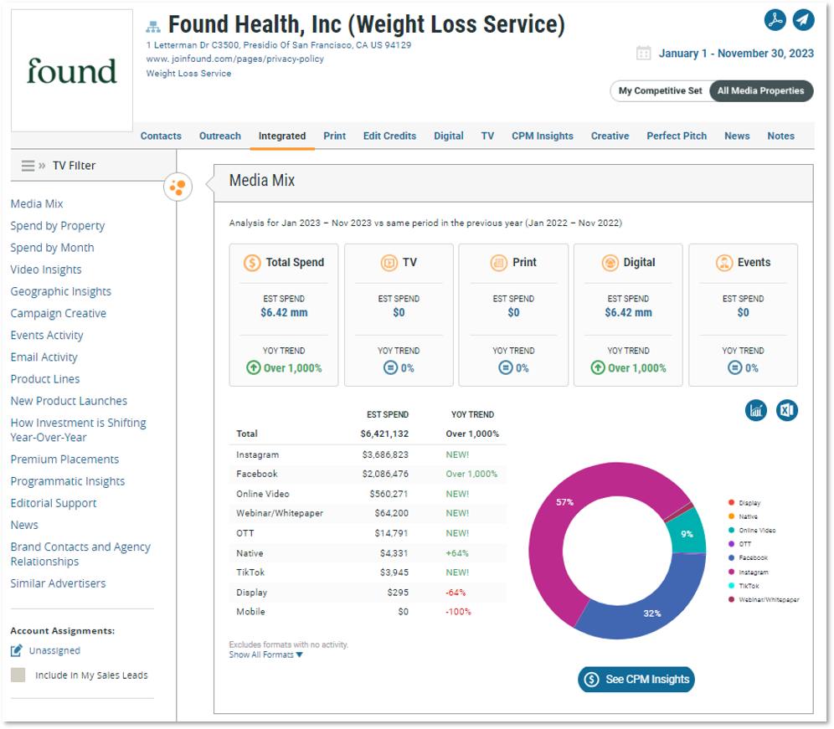834x729 pixels.
Task: Open Spend by Month sidebar link
Action: (x=52, y=248)
